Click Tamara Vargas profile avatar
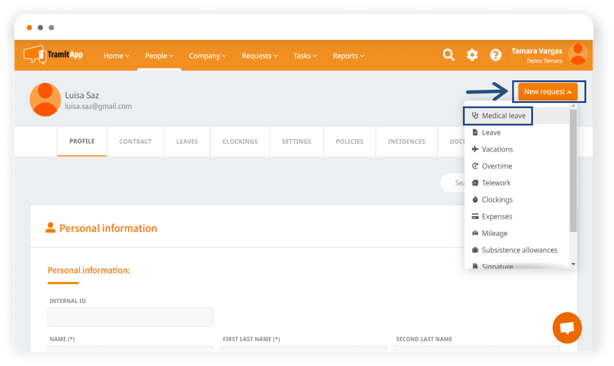Image resolution: width=614 pixels, height=366 pixels. [x=578, y=55]
